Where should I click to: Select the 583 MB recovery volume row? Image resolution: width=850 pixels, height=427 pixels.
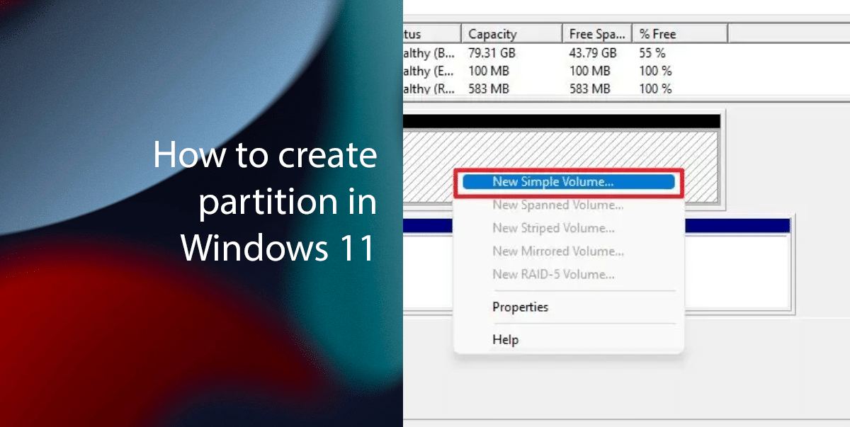(496, 89)
